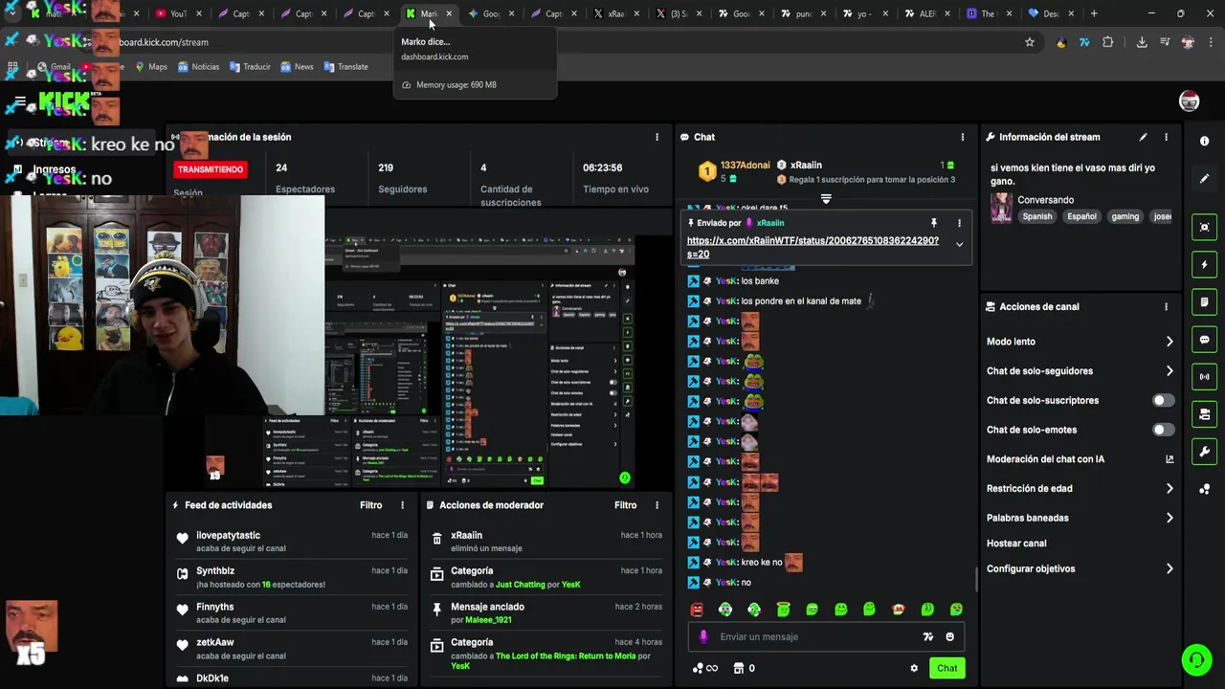
Task: Open Filtro in Acciones de moderador
Action: [625, 505]
